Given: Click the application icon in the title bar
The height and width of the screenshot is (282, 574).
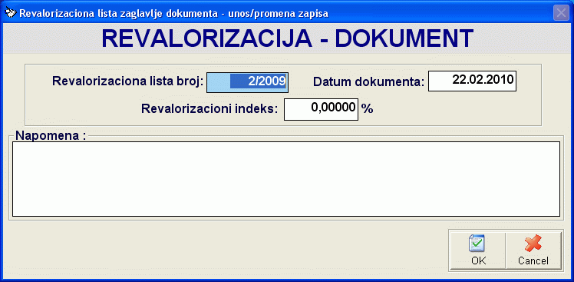Looking at the screenshot, I should tap(10, 13).
